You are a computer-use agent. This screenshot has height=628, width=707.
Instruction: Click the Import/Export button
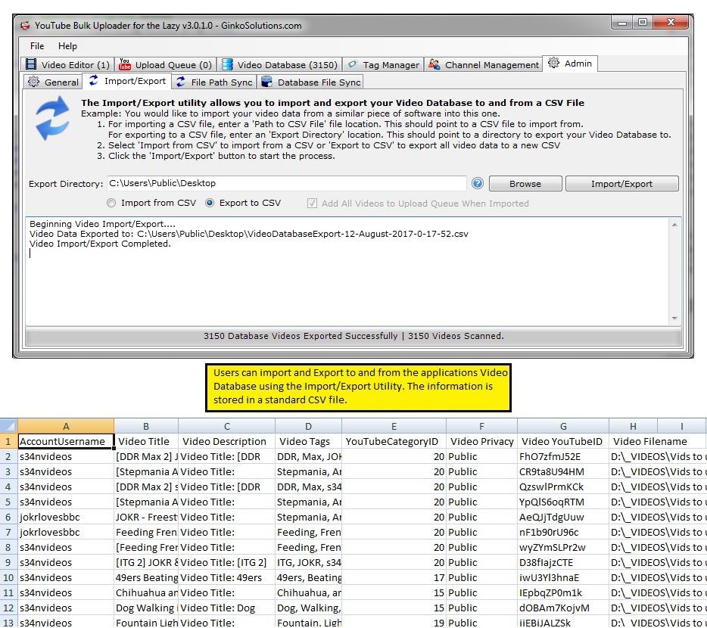621,184
